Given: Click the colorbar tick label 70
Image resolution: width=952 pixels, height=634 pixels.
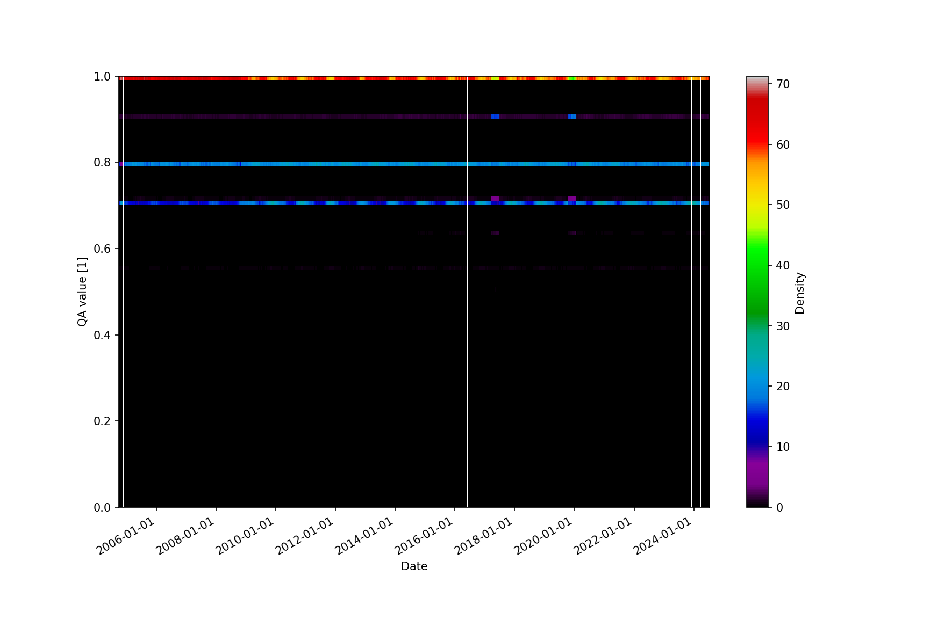Looking at the screenshot, I should pos(783,84).
